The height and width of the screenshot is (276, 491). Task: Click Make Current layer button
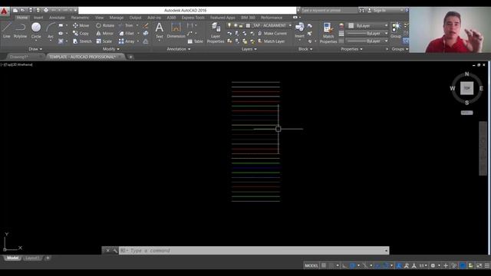coord(272,33)
